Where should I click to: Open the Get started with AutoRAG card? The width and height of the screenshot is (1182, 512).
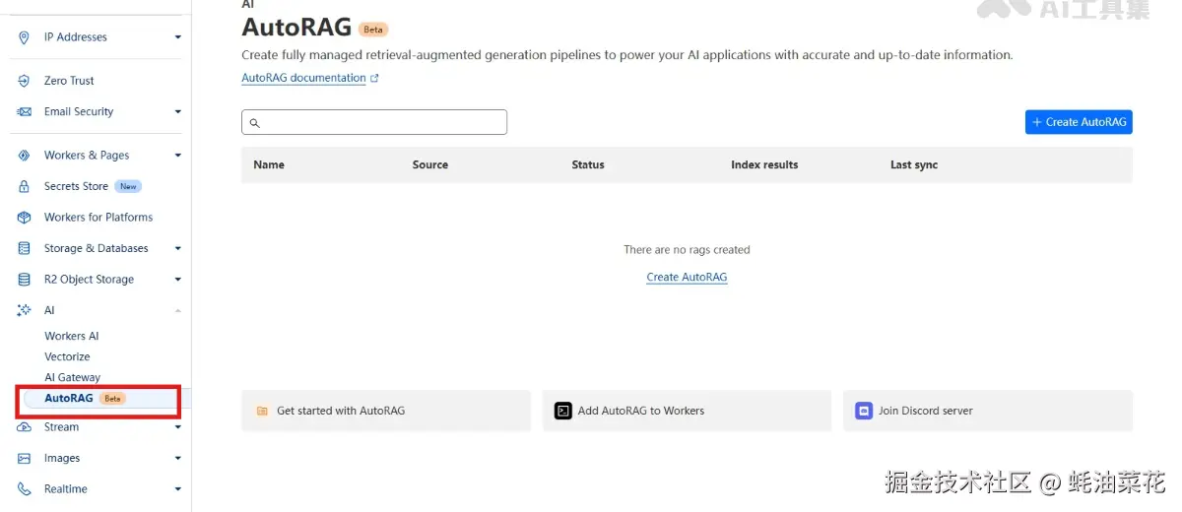(386, 411)
